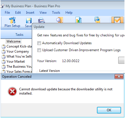Open the Plan Setup tool

pos(12,22)
